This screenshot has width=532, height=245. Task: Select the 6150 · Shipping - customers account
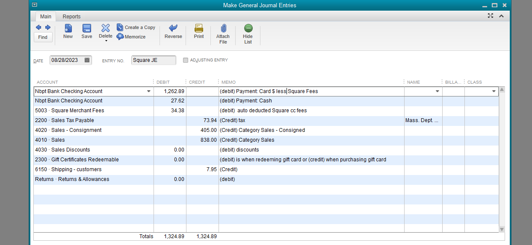68,169
